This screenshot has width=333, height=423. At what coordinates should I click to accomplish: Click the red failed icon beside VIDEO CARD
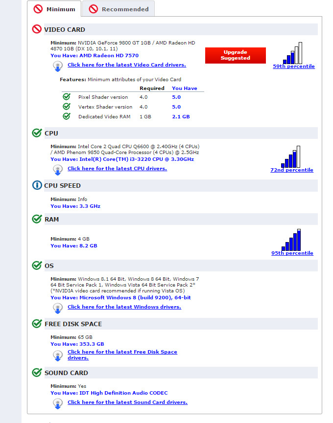coord(37,29)
